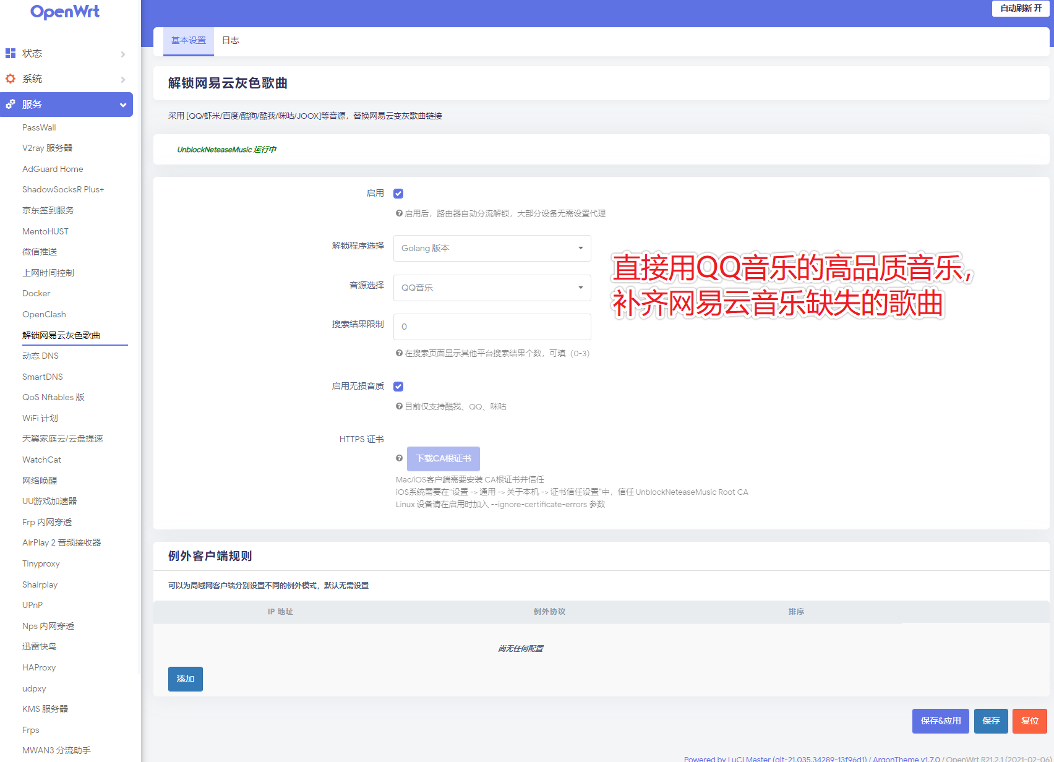Viewport: 1054px width, 762px height.
Task: Click help icon next to CA certificate button
Action: point(399,458)
